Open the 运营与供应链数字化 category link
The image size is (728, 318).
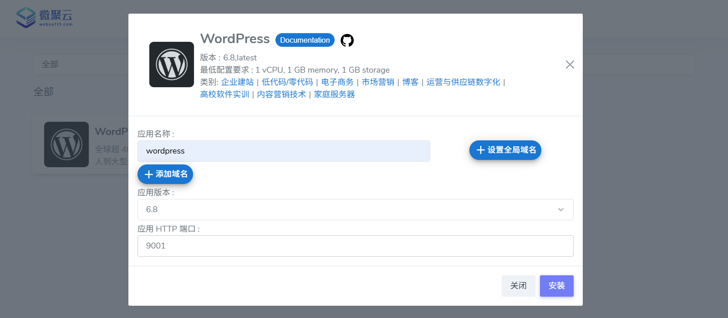tap(463, 82)
